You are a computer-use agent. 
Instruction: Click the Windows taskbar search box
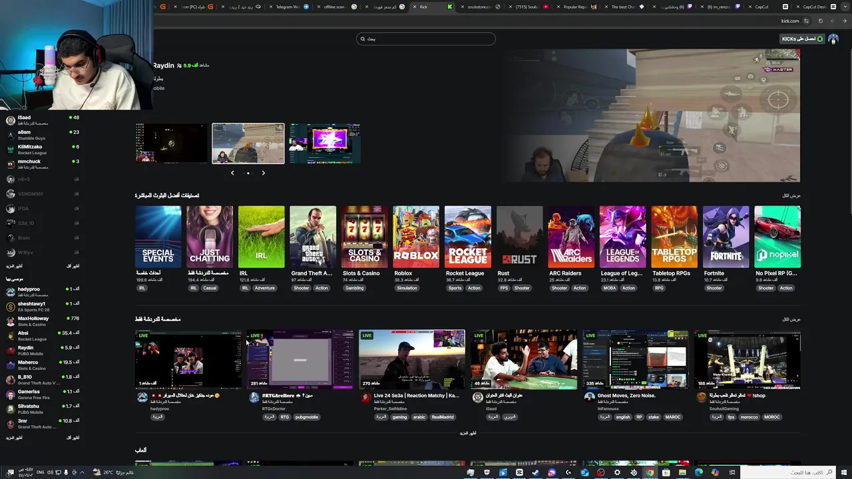click(x=787, y=472)
